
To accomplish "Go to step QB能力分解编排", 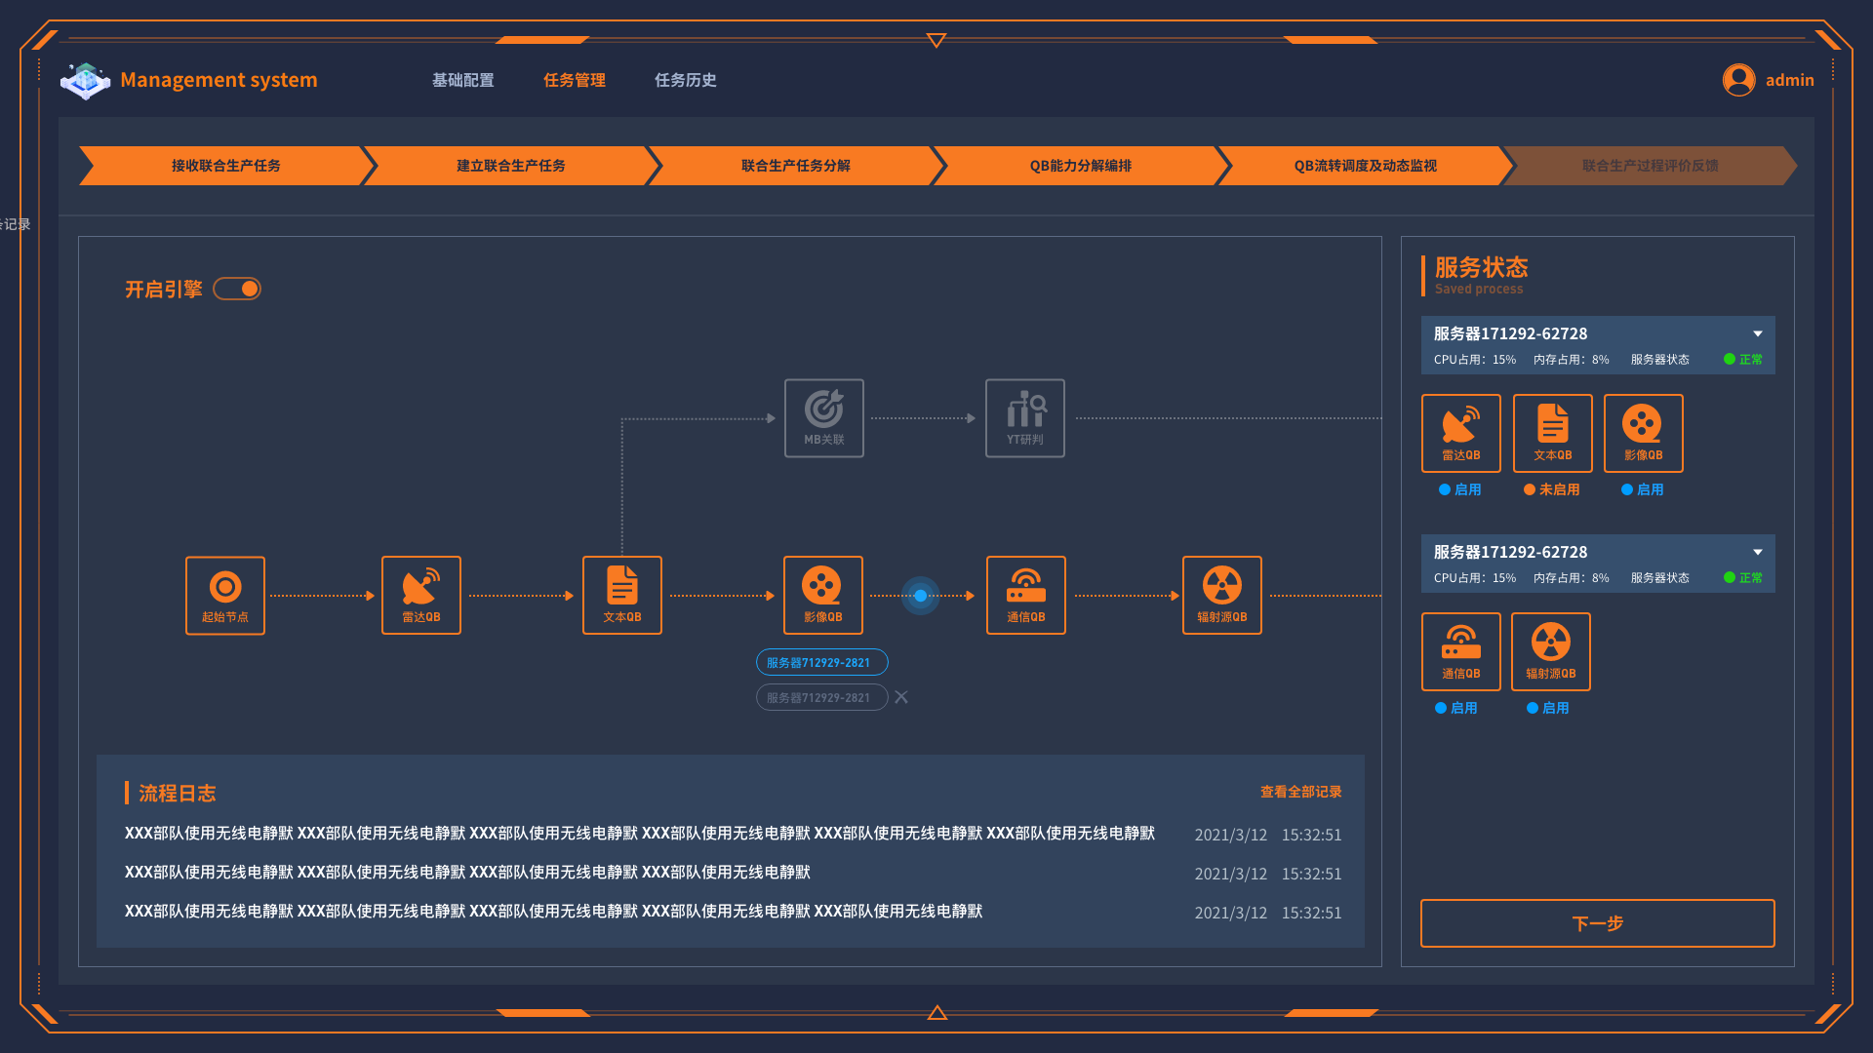I will pos(1081,166).
